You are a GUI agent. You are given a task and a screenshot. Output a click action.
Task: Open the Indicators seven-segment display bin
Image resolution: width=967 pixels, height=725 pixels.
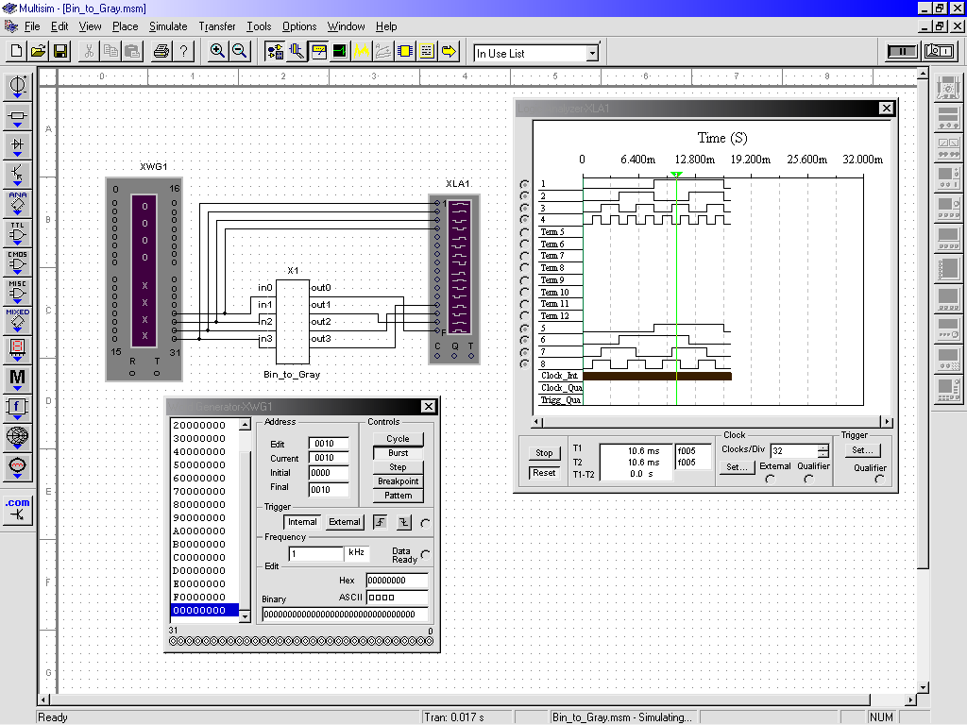(17, 349)
